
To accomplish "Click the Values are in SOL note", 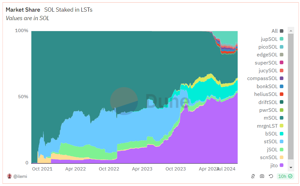I will (x=27, y=18).
